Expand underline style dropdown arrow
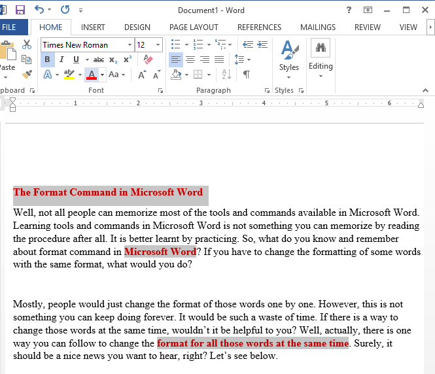 pyautogui.click(x=87, y=59)
